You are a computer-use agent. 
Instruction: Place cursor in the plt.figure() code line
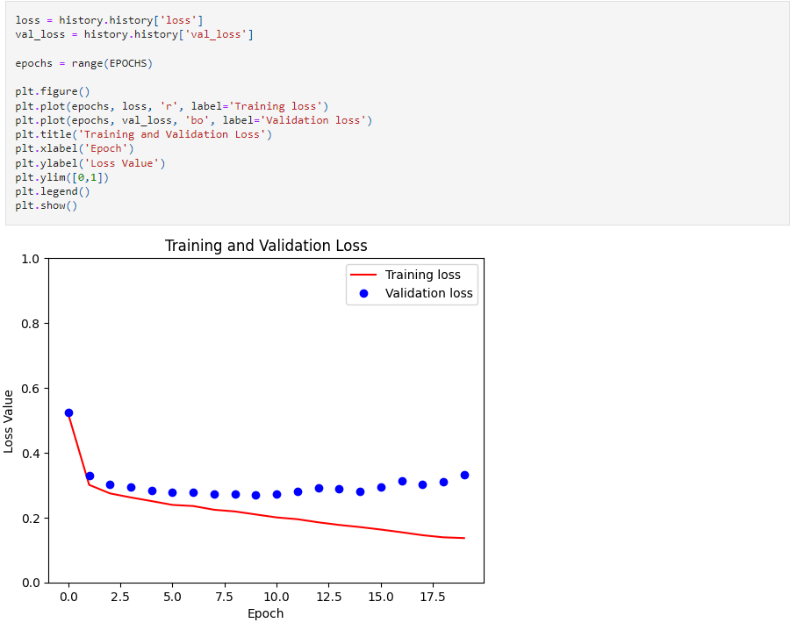(52, 91)
